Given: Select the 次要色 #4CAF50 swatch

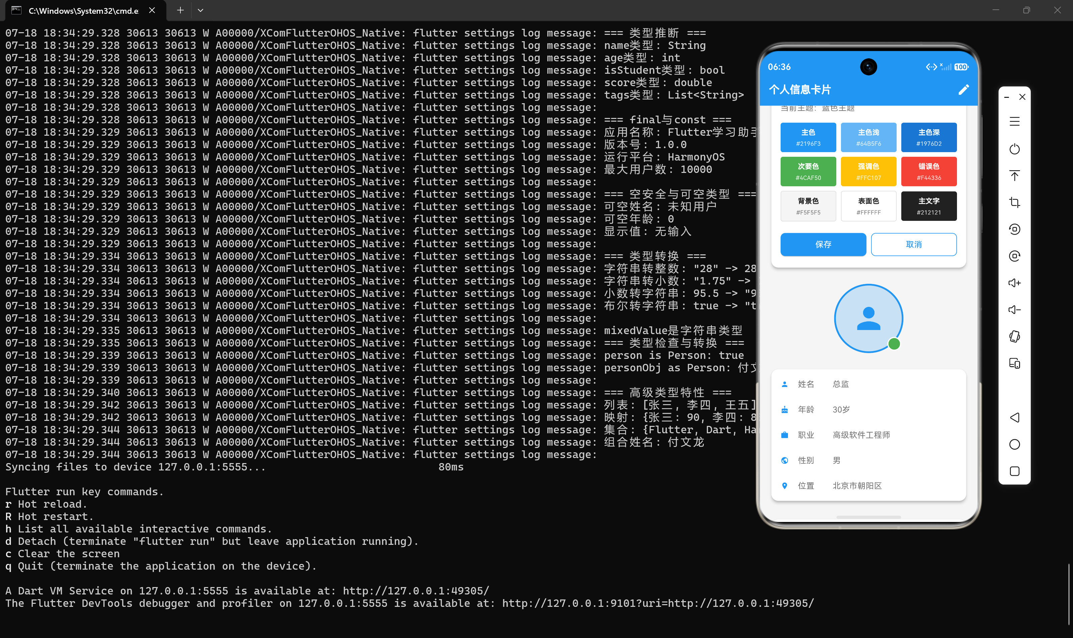Looking at the screenshot, I should pyautogui.click(x=808, y=172).
